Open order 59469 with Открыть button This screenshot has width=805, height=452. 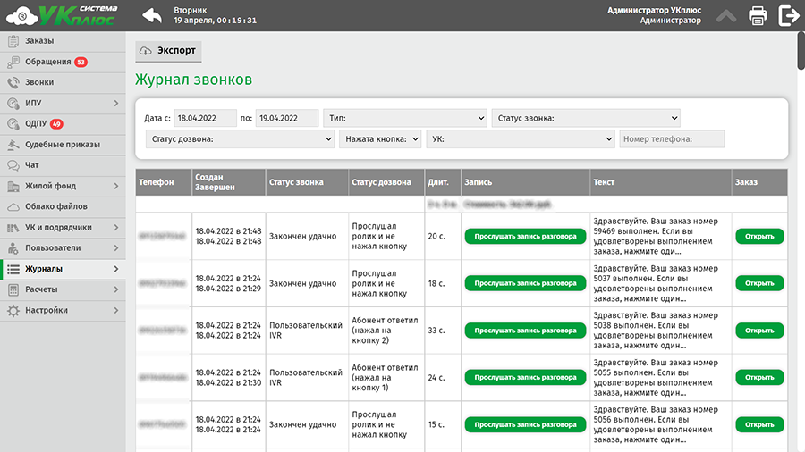pos(759,236)
